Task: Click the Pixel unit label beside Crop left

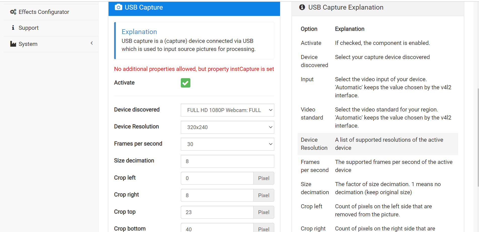Action: pyautogui.click(x=263, y=178)
